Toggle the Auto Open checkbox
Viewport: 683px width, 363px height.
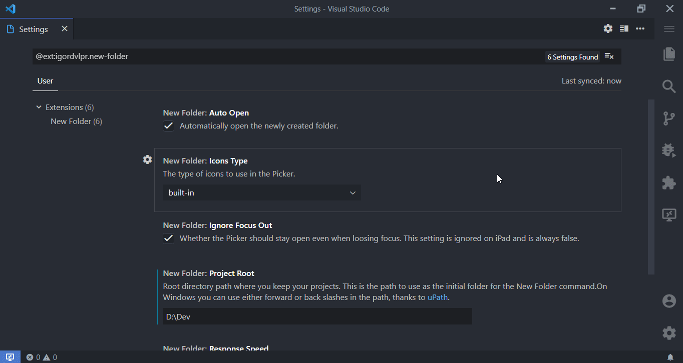(169, 126)
